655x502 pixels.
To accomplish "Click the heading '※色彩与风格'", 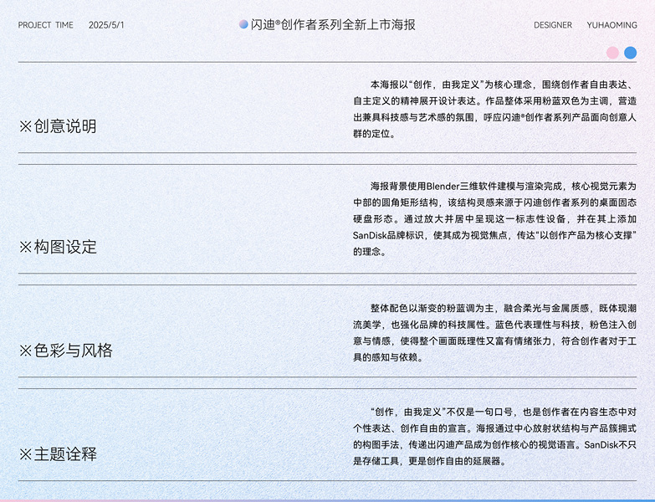I will (x=65, y=351).
